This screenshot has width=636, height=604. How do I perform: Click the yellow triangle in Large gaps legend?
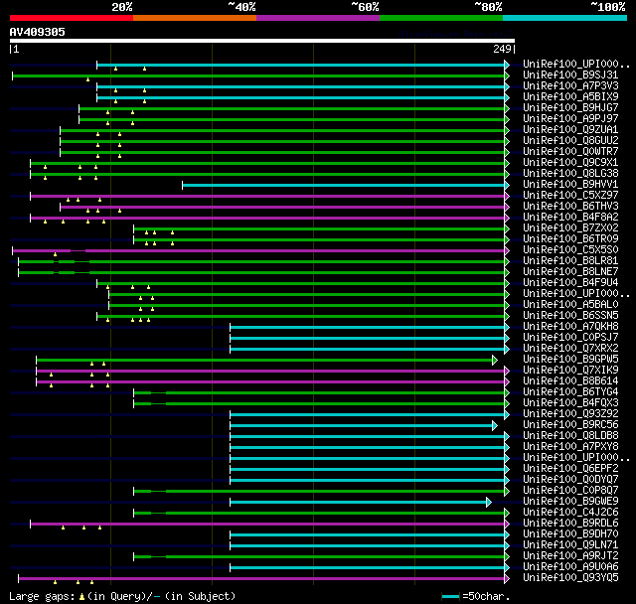81,596
